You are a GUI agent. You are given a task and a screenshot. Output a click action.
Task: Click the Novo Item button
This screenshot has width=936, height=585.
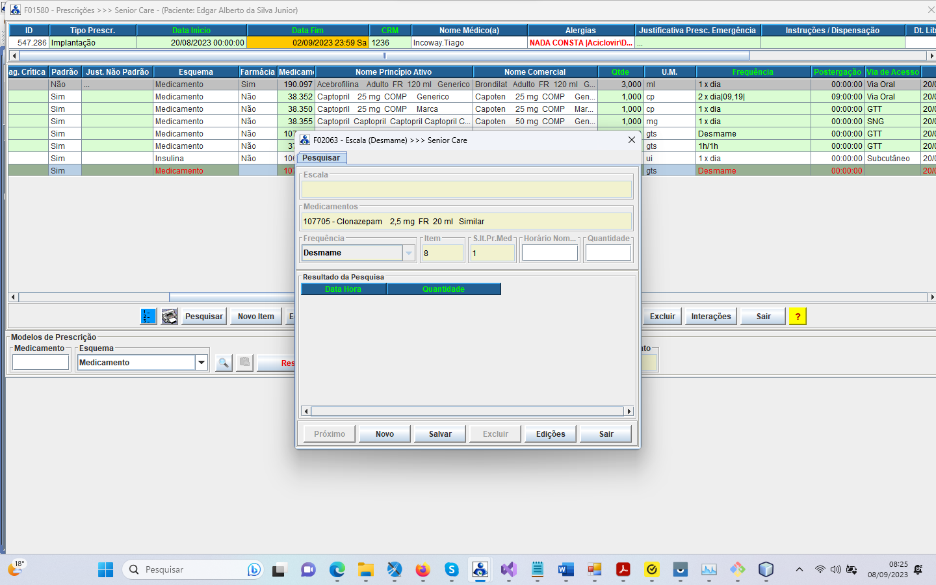[255, 317]
